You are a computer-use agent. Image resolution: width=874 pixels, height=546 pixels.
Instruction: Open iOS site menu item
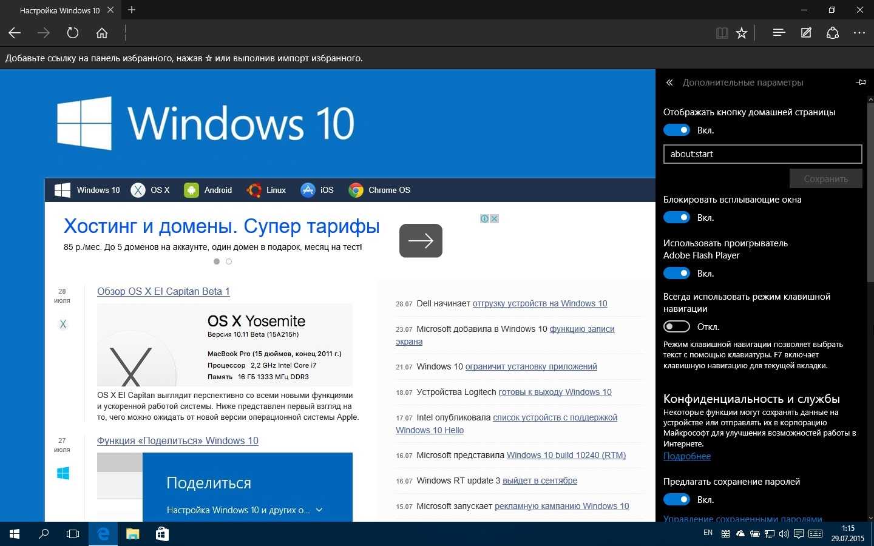(x=317, y=190)
